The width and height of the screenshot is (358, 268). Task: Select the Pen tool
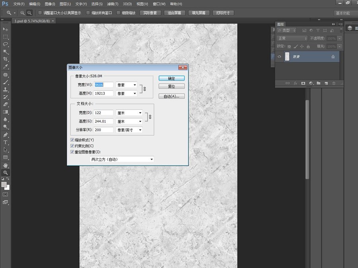click(5, 135)
